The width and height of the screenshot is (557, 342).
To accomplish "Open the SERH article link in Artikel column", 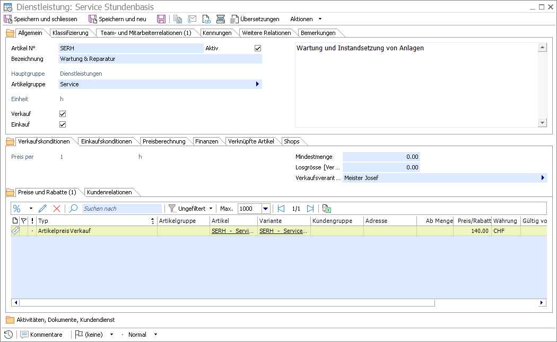I will click(x=233, y=231).
